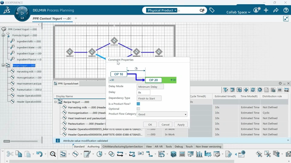Toggle the Is a Product Flow checkbox

(138, 104)
